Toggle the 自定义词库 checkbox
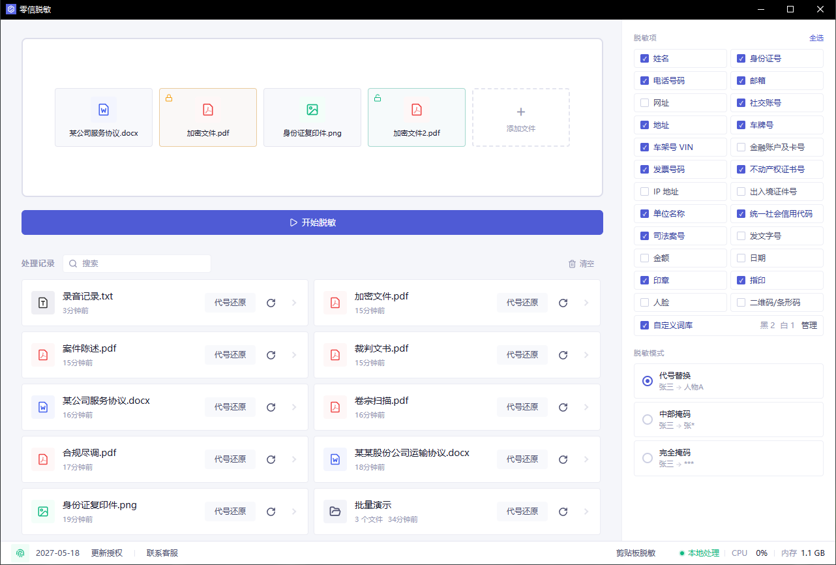 645,326
